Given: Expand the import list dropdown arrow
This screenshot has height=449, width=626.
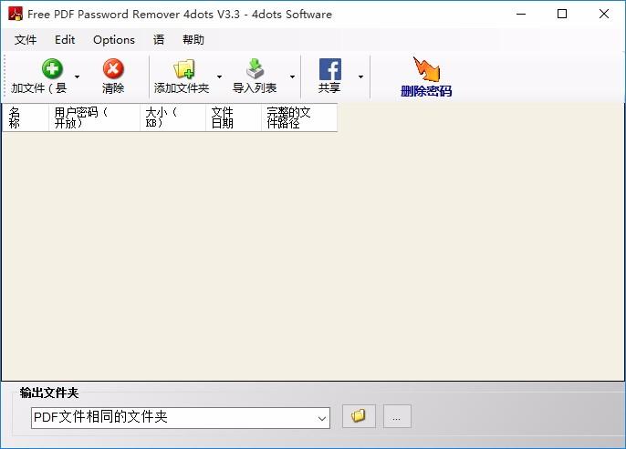Looking at the screenshot, I should coord(292,77).
